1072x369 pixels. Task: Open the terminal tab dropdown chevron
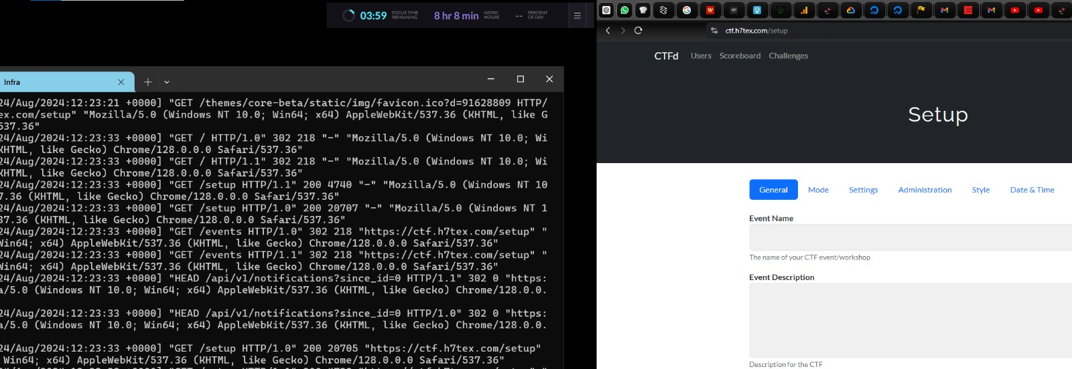[167, 82]
